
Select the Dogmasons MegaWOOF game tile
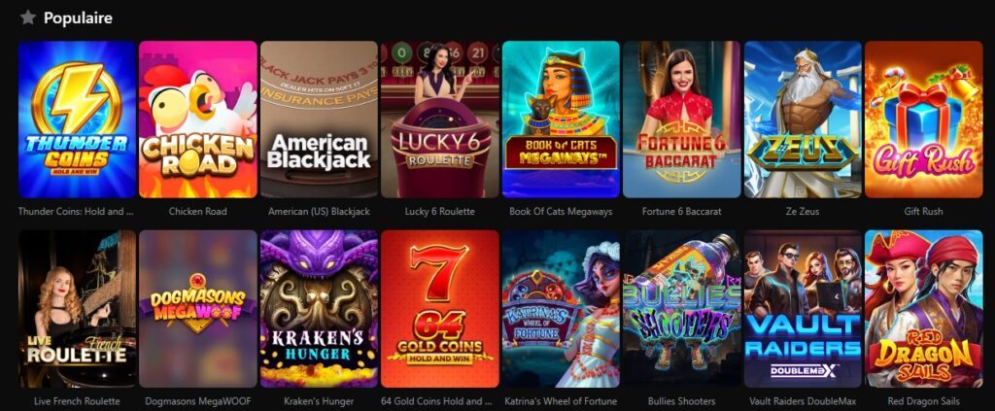198,309
